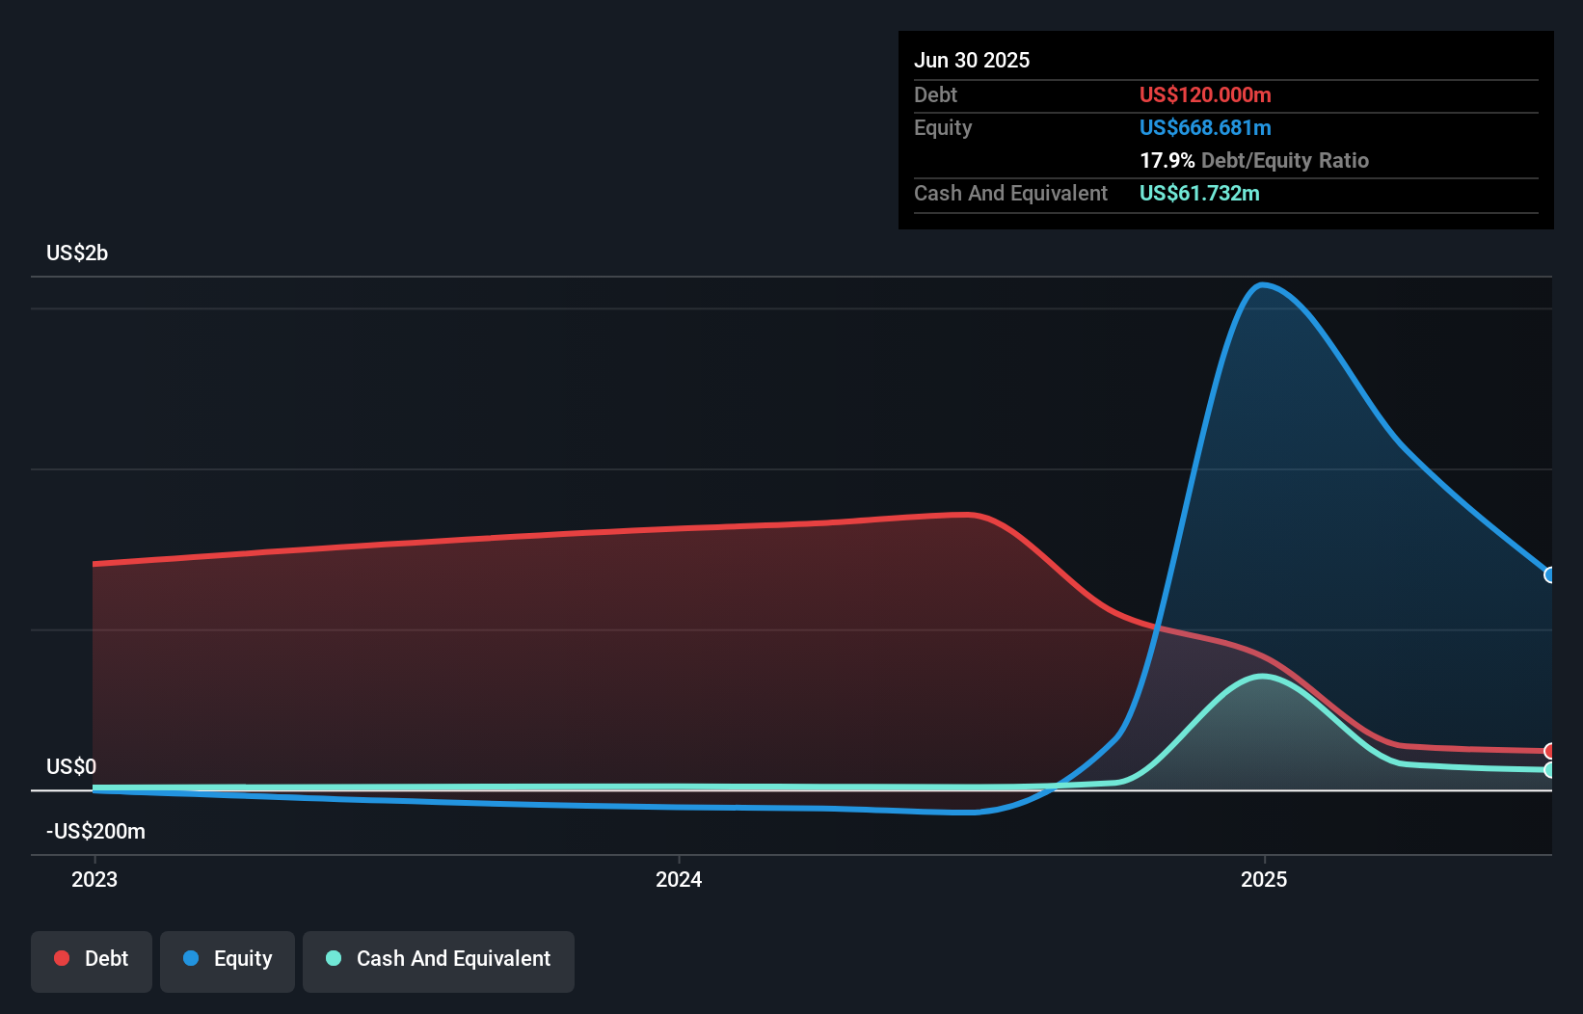The width and height of the screenshot is (1583, 1014).
Task: Click the Cash And Equivalent peak curve
Action: pyautogui.click(x=1261, y=678)
